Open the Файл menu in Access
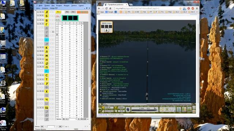Screen dimensions: 234x131 pyautogui.click(x=41, y=5)
